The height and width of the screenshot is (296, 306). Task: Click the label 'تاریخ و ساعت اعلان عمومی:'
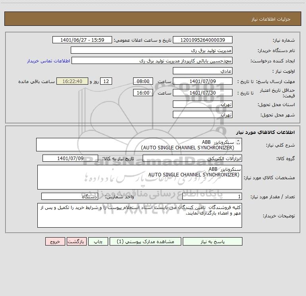[143, 40]
